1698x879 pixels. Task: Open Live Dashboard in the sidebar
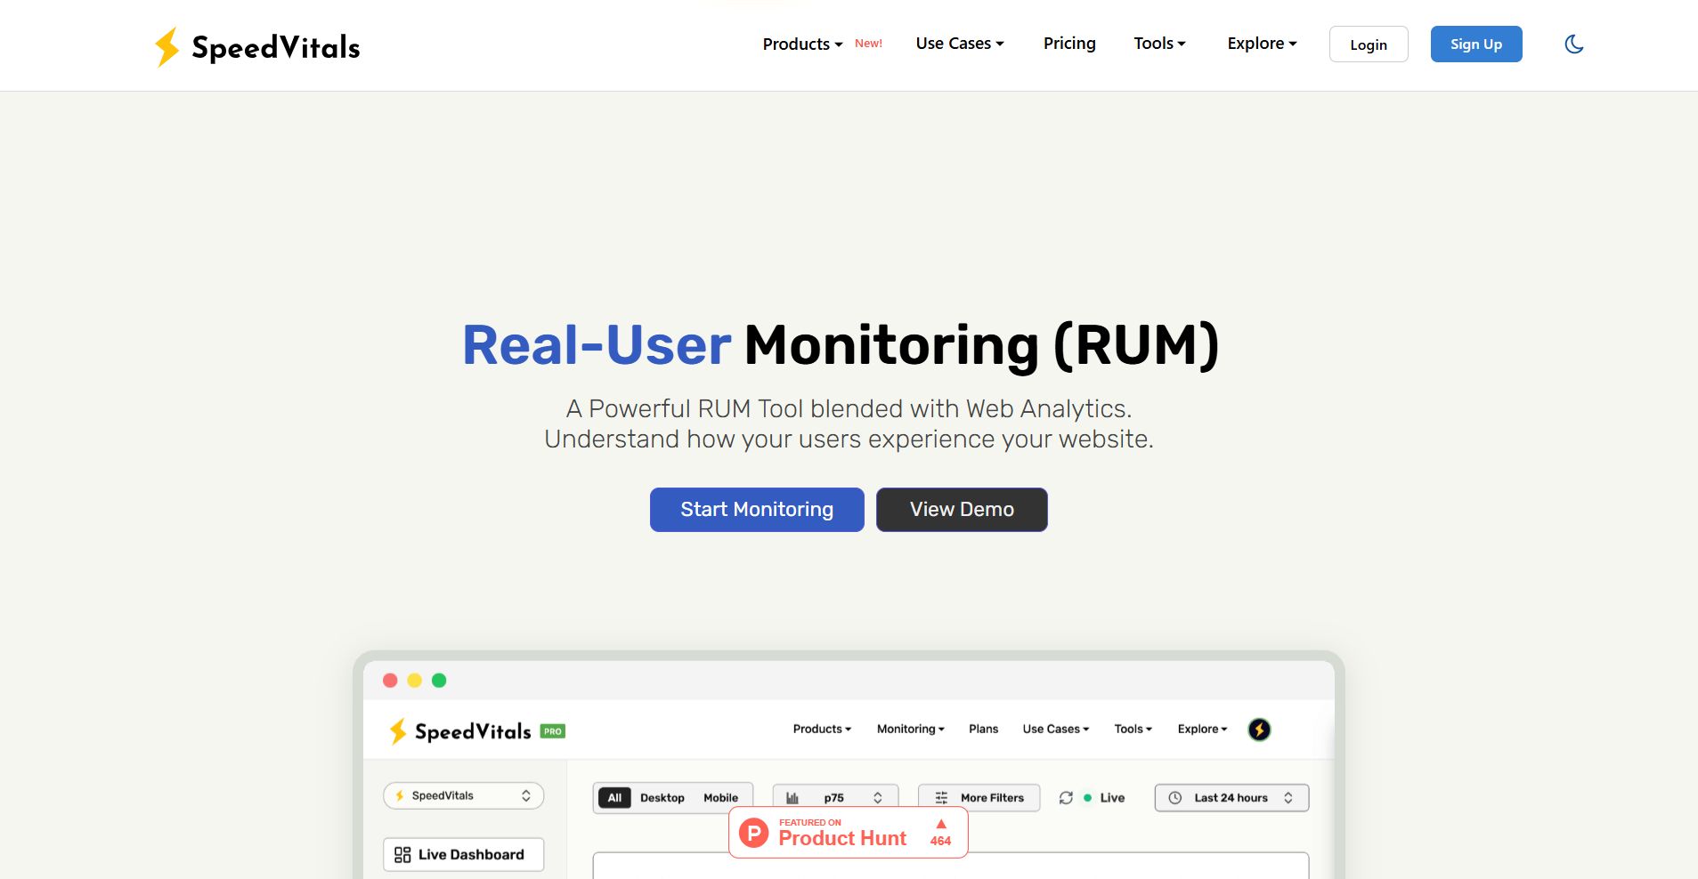click(463, 855)
